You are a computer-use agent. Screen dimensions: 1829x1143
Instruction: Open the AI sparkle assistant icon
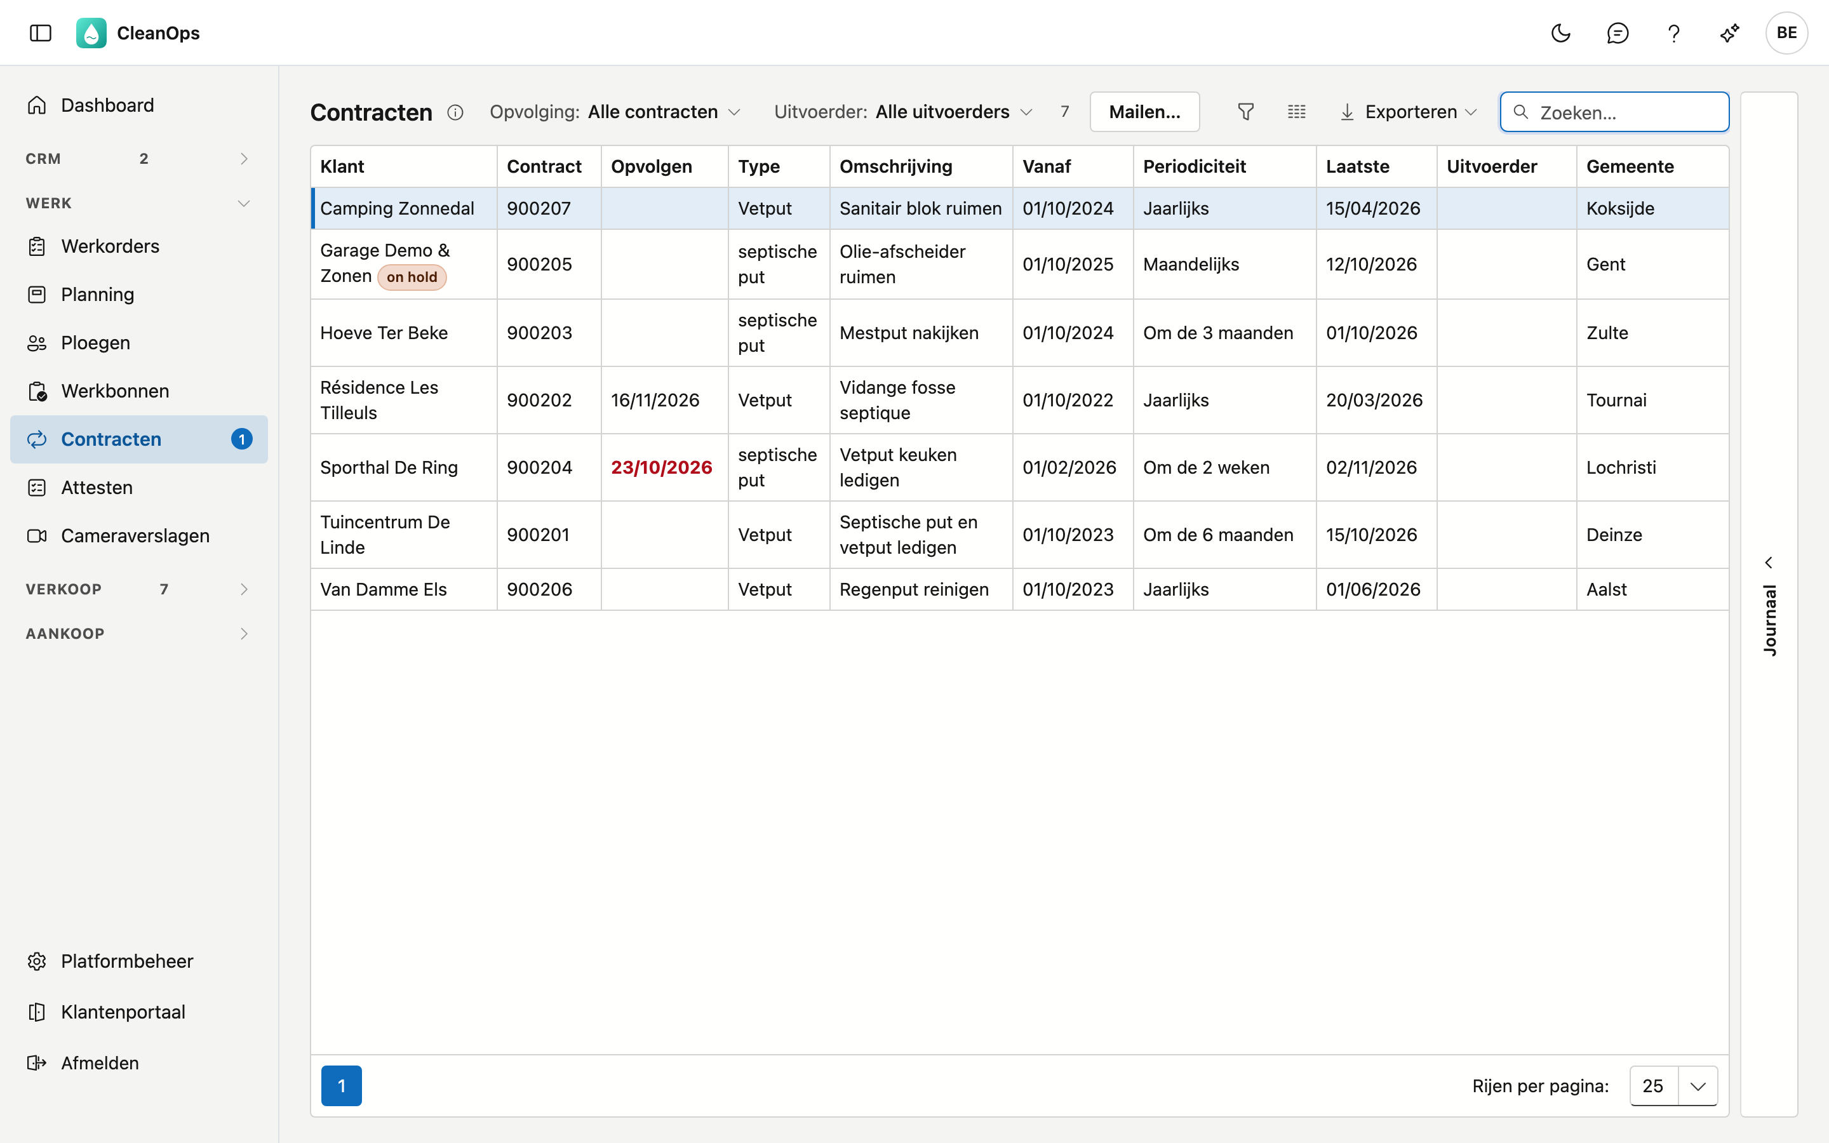1730,32
